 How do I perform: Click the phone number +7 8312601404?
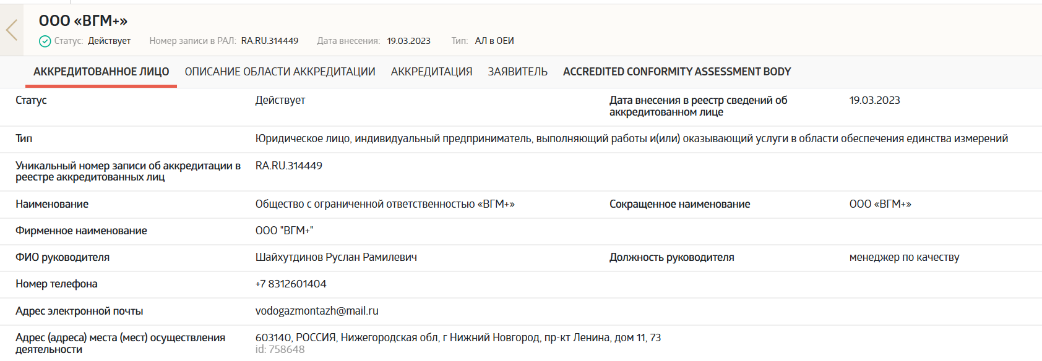[x=290, y=284]
